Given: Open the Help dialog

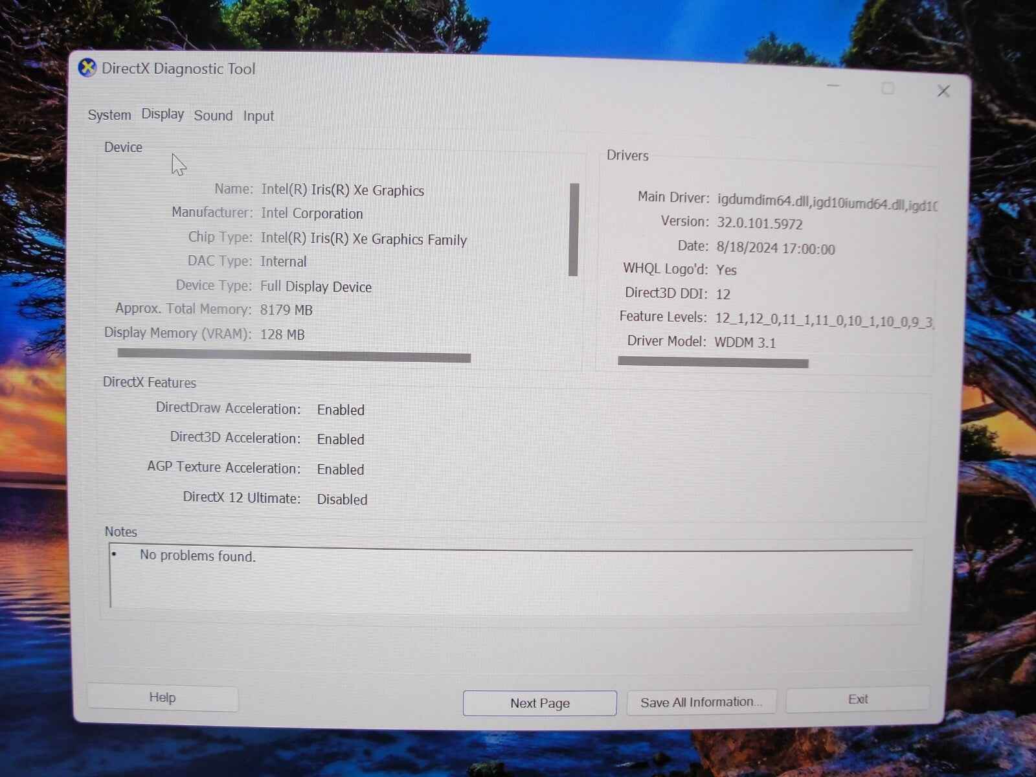Looking at the screenshot, I should pyautogui.click(x=162, y=697).
